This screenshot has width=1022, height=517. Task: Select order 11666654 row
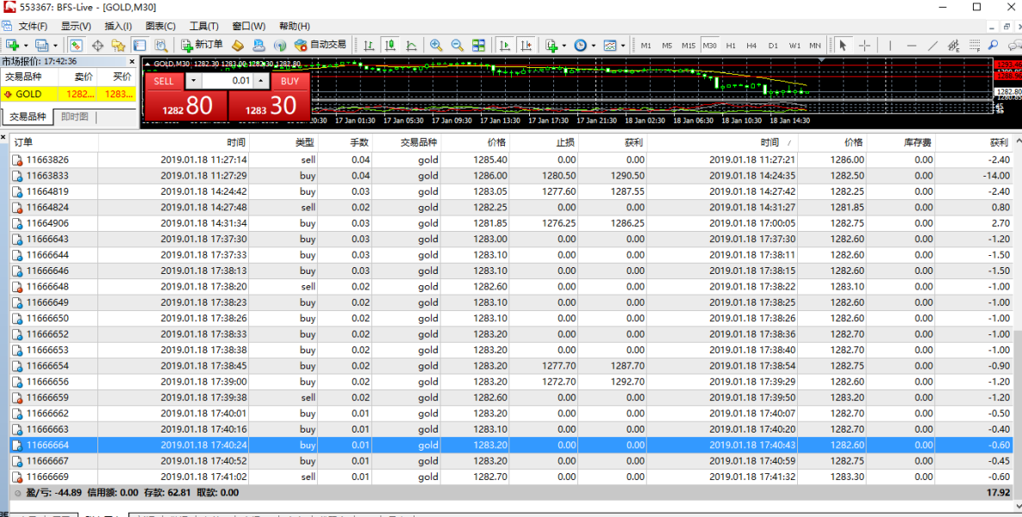(x=47, y=366)
